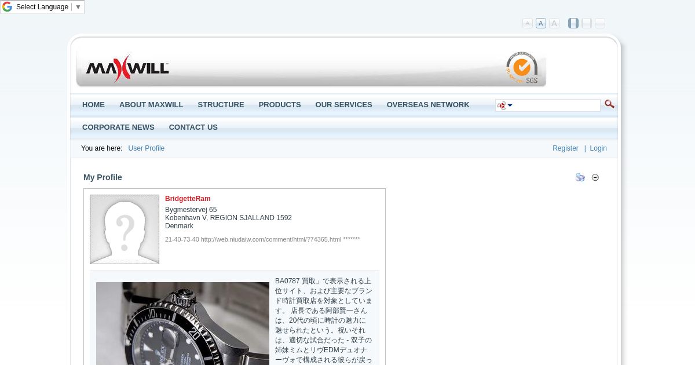Open the search scope selector dropdown
The width and height of the screenshot is (695, 365).
coord(504,105)
